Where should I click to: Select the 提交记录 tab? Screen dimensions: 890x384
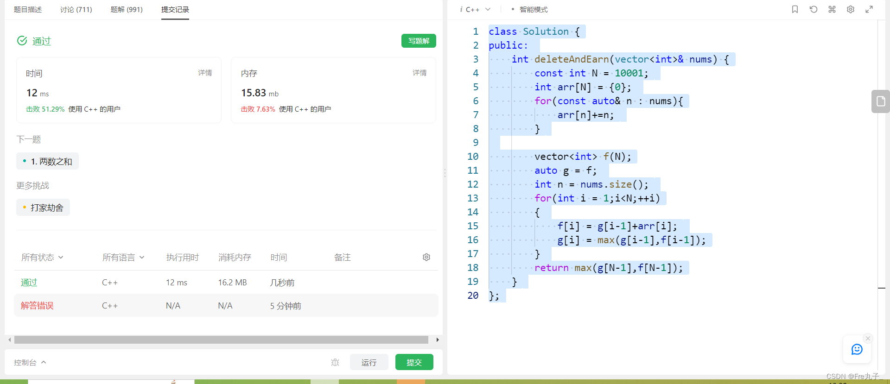pyautogui.click(x=175, y=9)
